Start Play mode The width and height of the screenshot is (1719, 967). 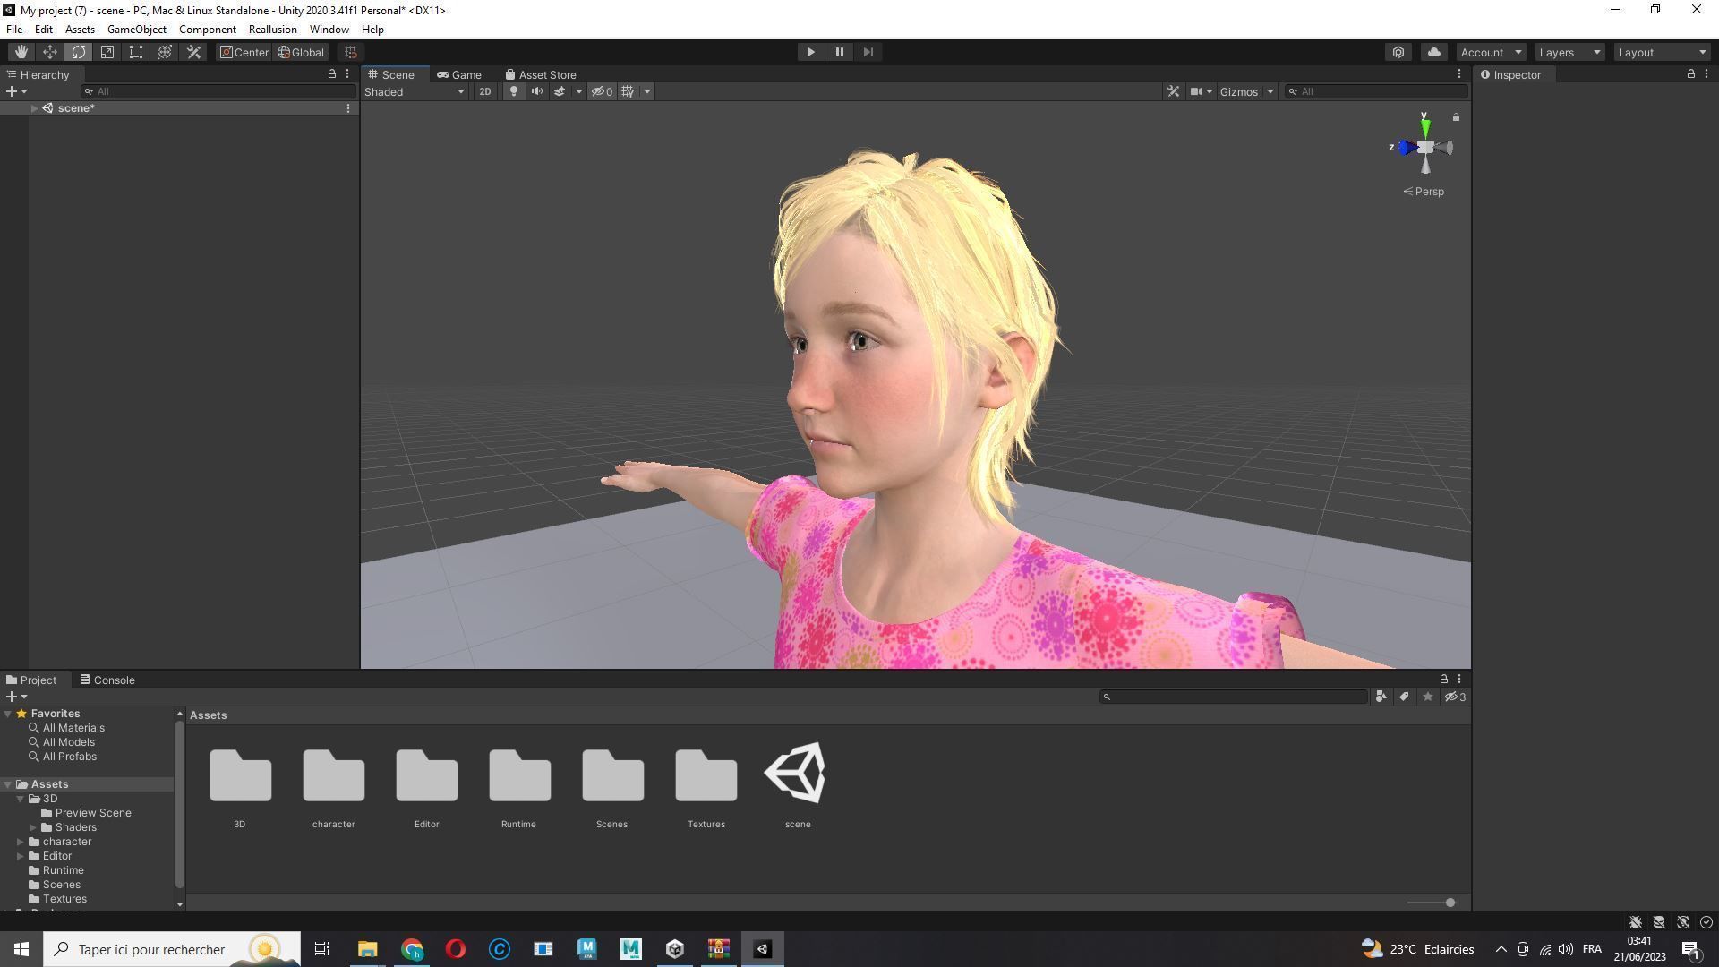click(810, 52)
